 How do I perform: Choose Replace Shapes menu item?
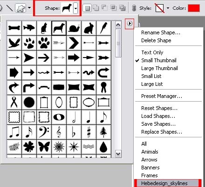point(162,132)
